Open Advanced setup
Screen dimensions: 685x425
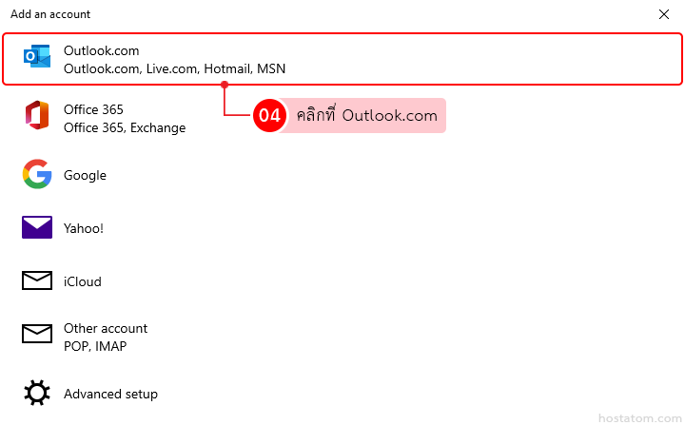click(x=110, y=394)
